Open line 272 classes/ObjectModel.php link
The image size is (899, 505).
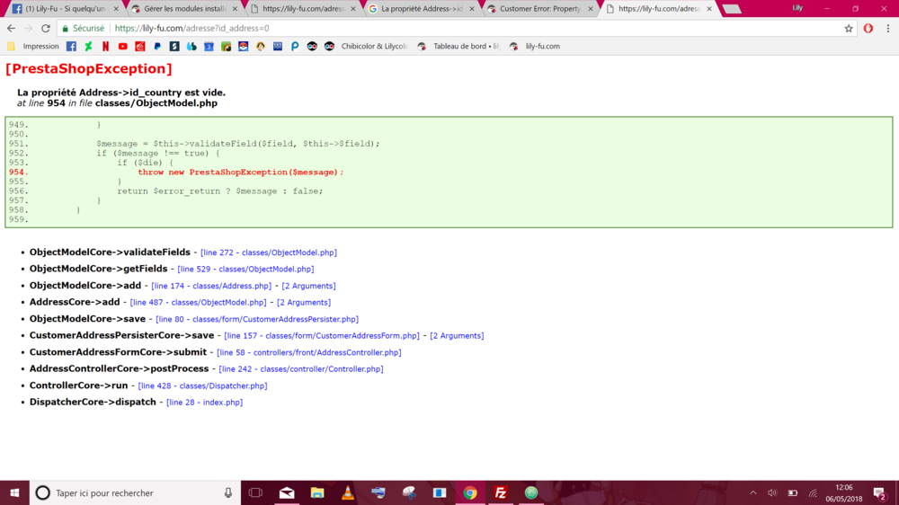pyautogui.click(x=269, y=252)
